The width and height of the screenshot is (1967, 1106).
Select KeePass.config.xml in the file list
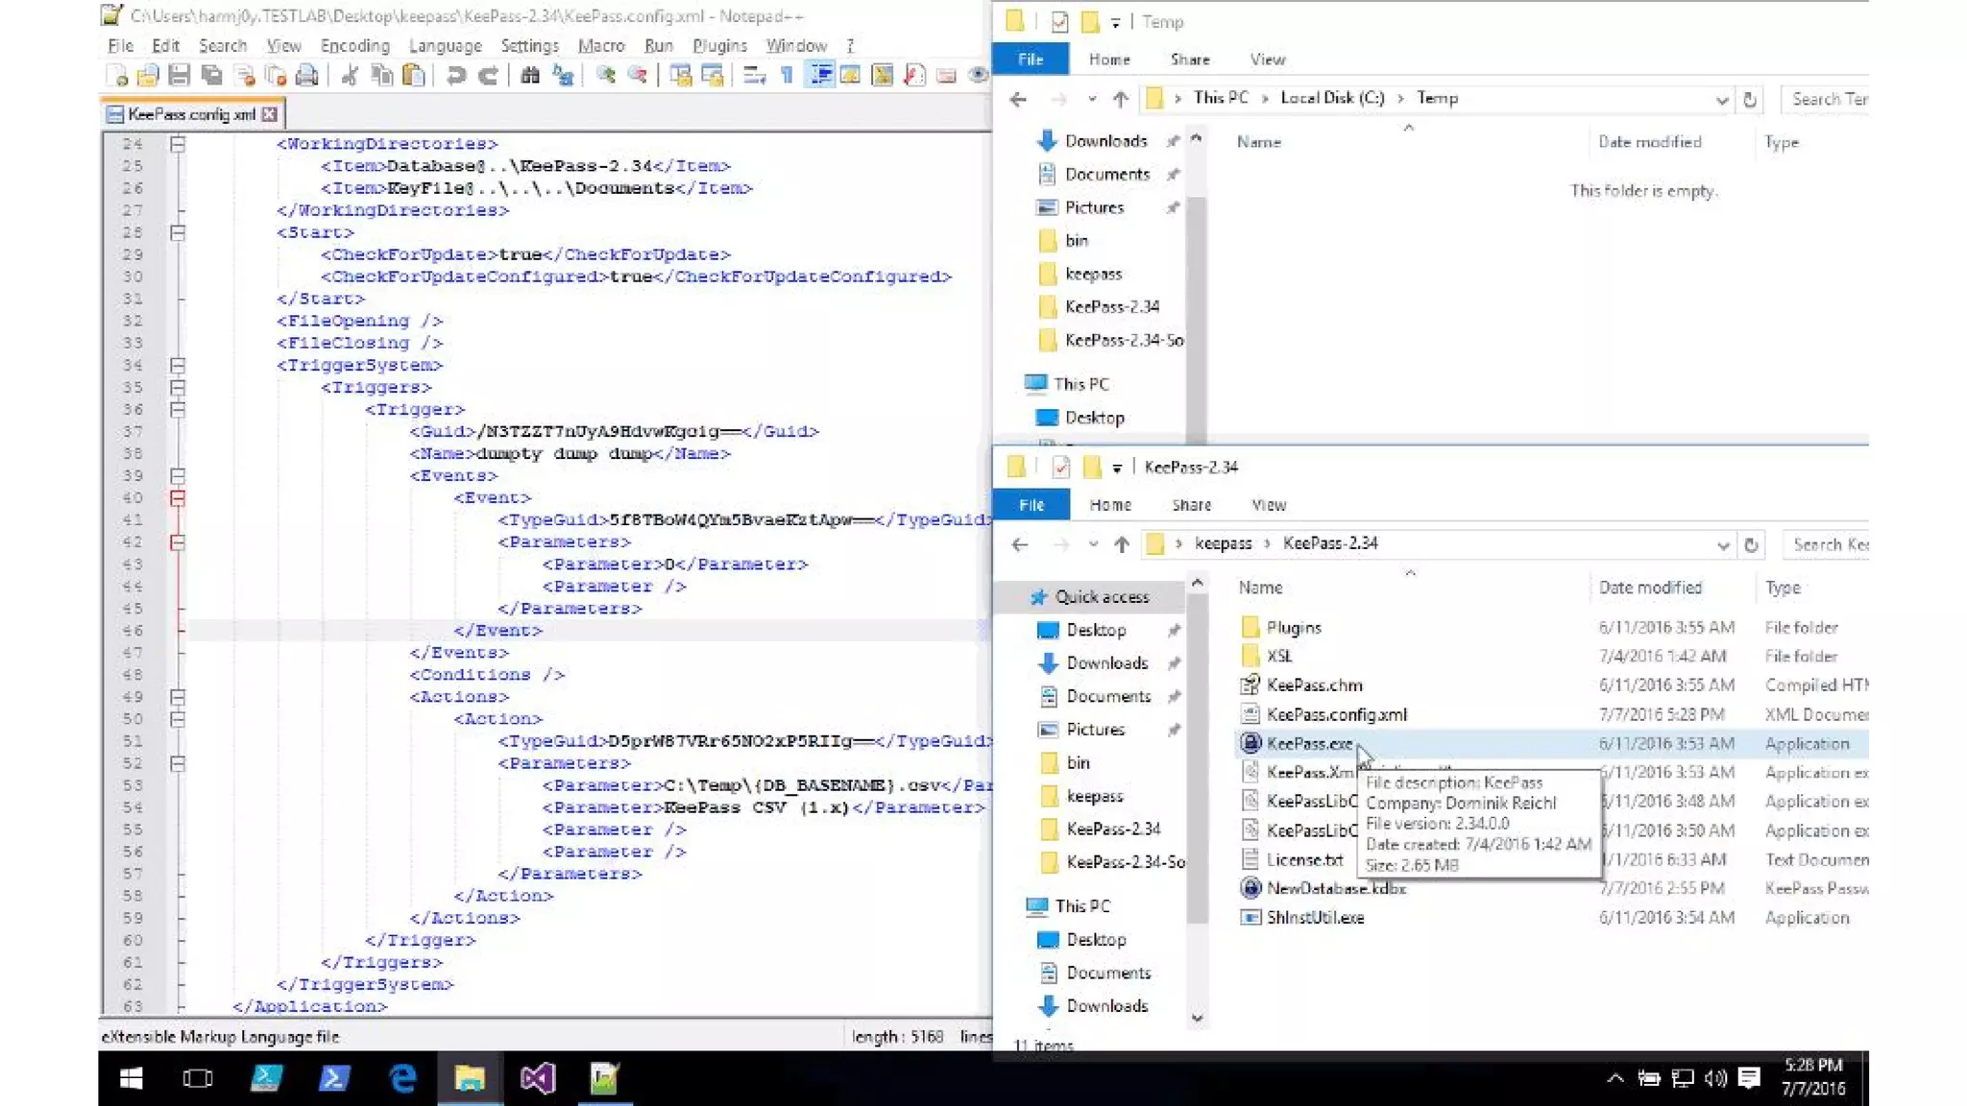pos(1336,714)
